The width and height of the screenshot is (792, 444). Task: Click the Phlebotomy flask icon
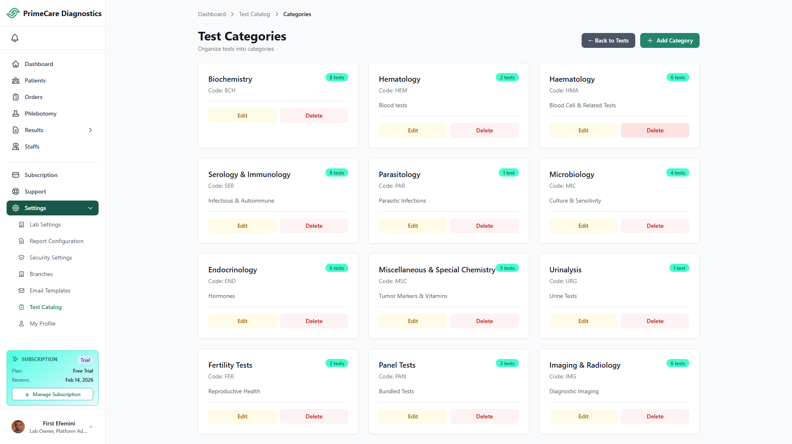16,113
